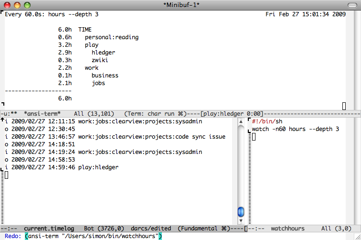361x240 pixels.
Task: Click the *ansi-term* buffer name in mode line
Action: point(42,113)
